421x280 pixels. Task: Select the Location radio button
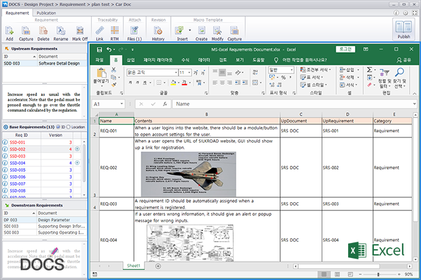click(x=68, y=127)
